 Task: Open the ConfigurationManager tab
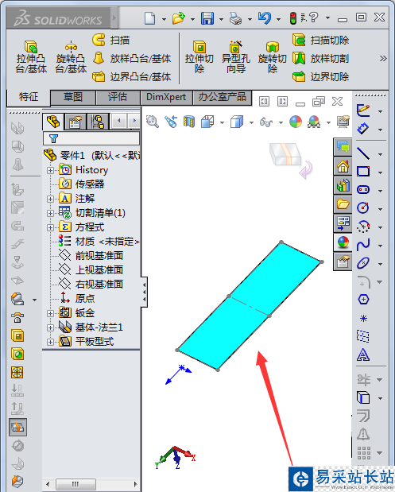tap(98, 122)
